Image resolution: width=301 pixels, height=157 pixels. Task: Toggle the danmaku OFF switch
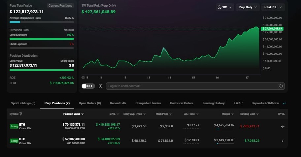88,86
